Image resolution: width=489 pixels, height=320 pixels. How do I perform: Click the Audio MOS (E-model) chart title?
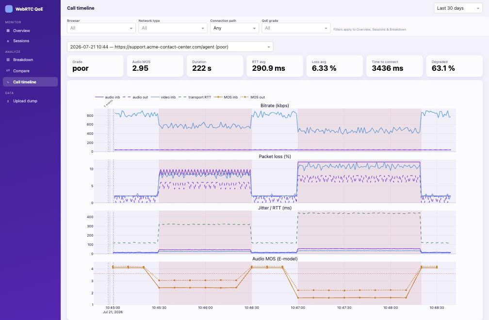click(x=275, y=258)
